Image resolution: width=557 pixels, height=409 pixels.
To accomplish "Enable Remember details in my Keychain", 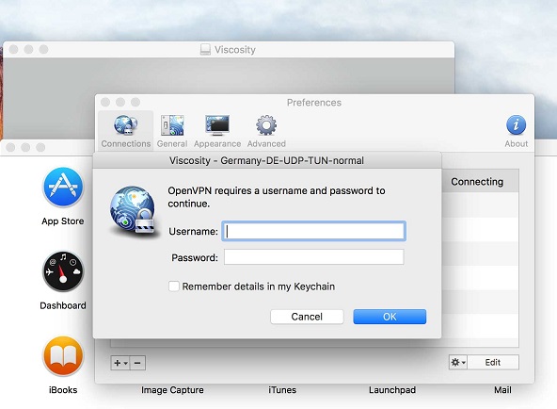I will [x=174, y=286].
